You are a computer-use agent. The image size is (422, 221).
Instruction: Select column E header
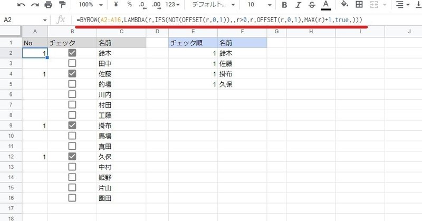click(193, 32)
